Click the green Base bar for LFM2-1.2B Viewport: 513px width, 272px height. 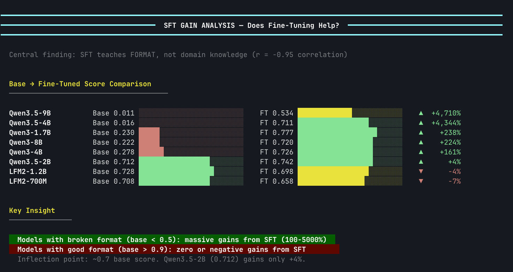tap(176, 171)
